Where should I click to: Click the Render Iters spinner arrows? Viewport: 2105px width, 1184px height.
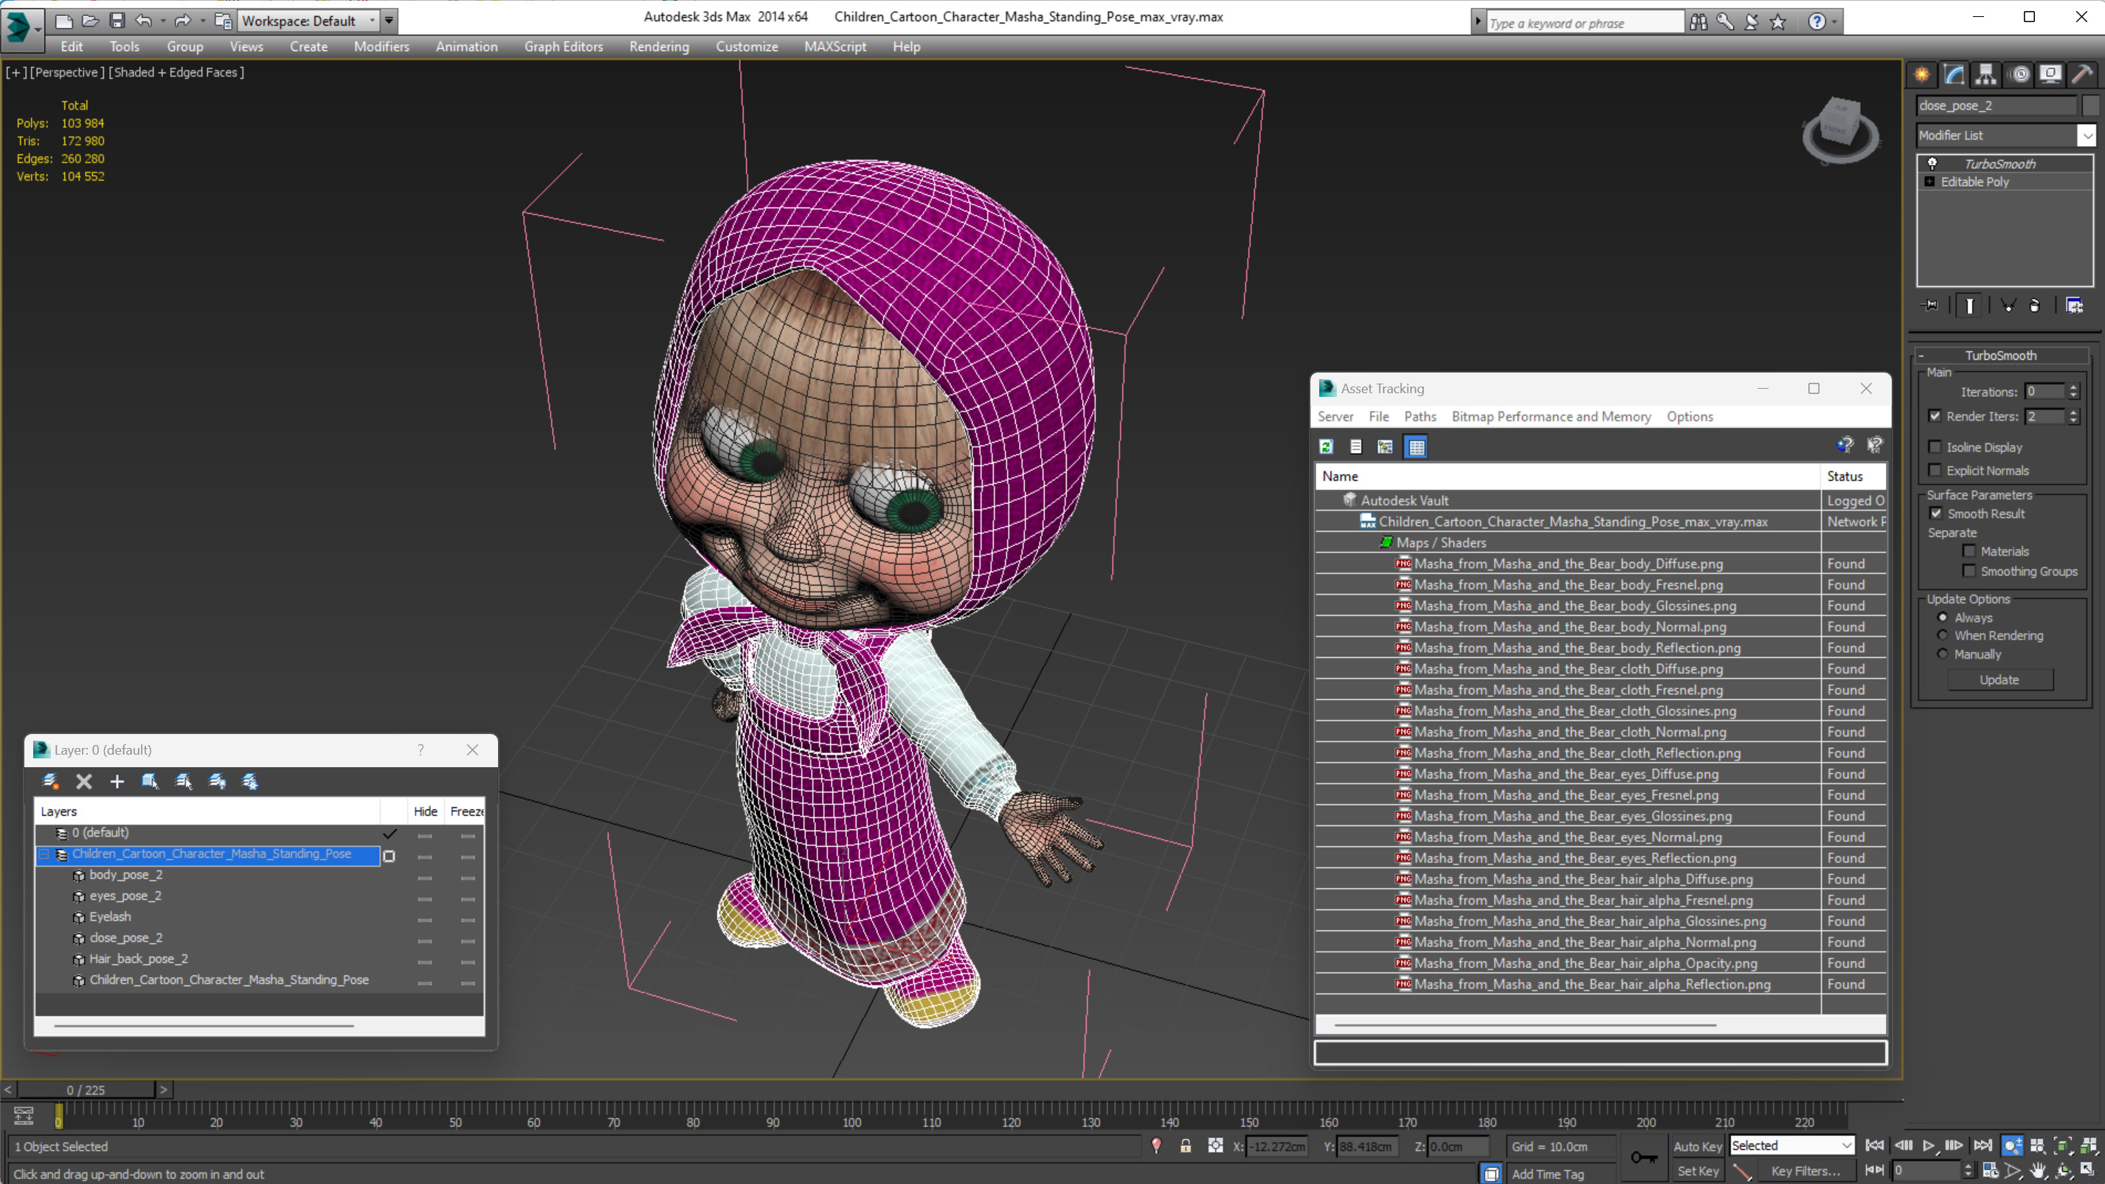pyautogui.click(x=2073, y=416)
